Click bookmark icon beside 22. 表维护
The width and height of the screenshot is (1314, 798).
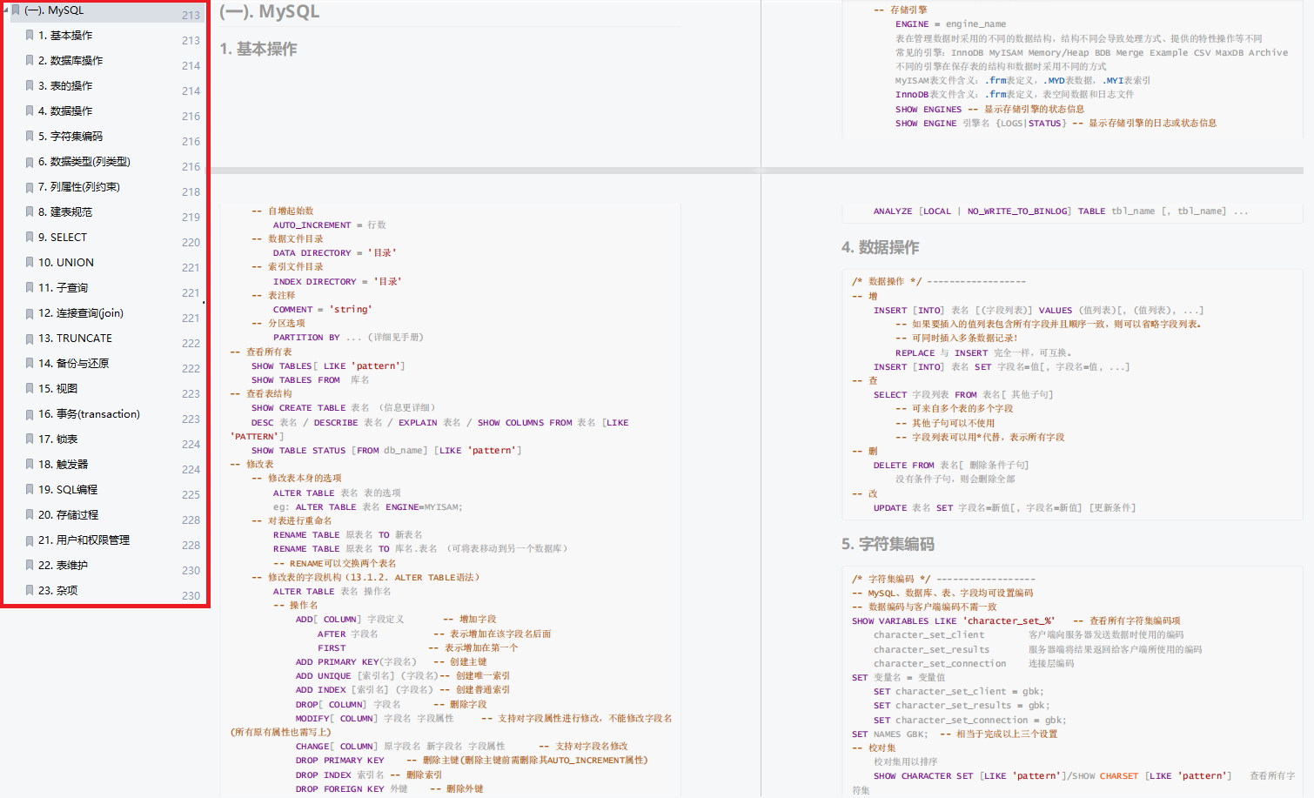(30, 566)
